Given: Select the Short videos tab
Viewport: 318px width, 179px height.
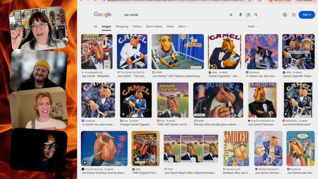Looking at the screenshot, I should tap(154, 26).
